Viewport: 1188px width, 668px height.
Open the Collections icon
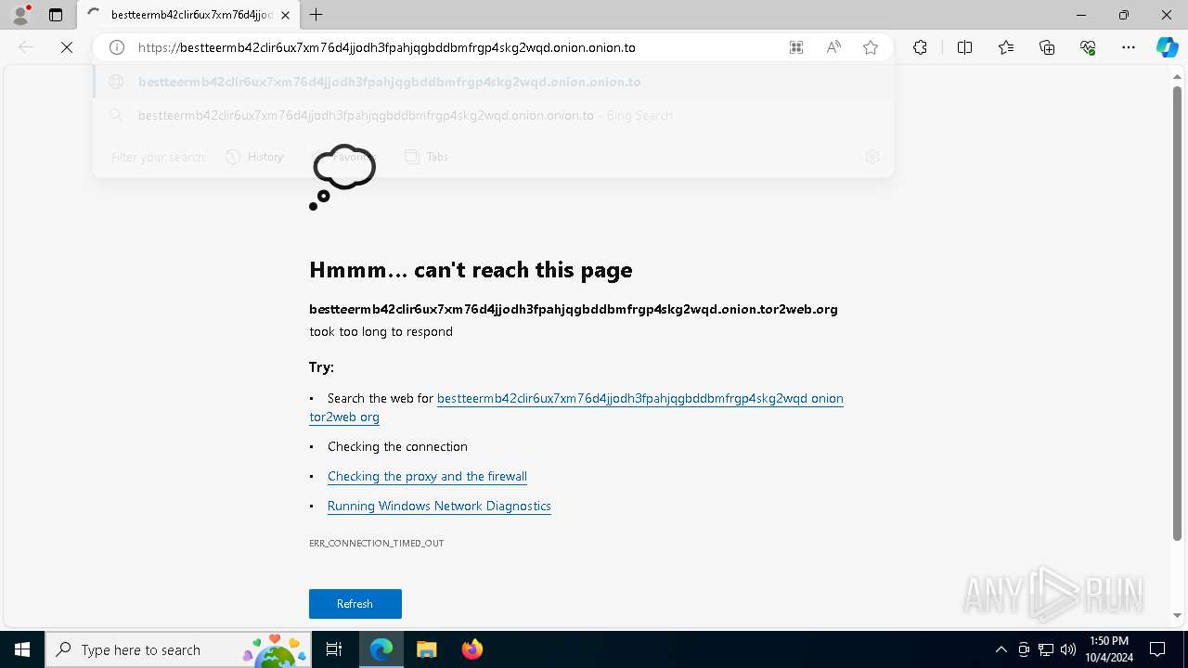[1047, 47]
